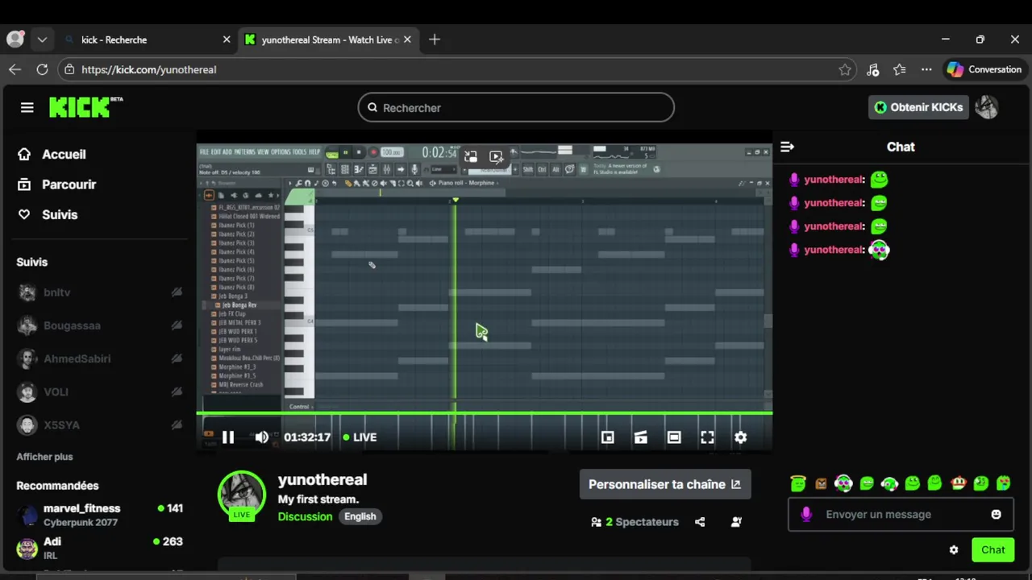Viewport: 1032px width, 580px height.
Task: Click the user icon beside share
Action: click(x=736, y=522)
